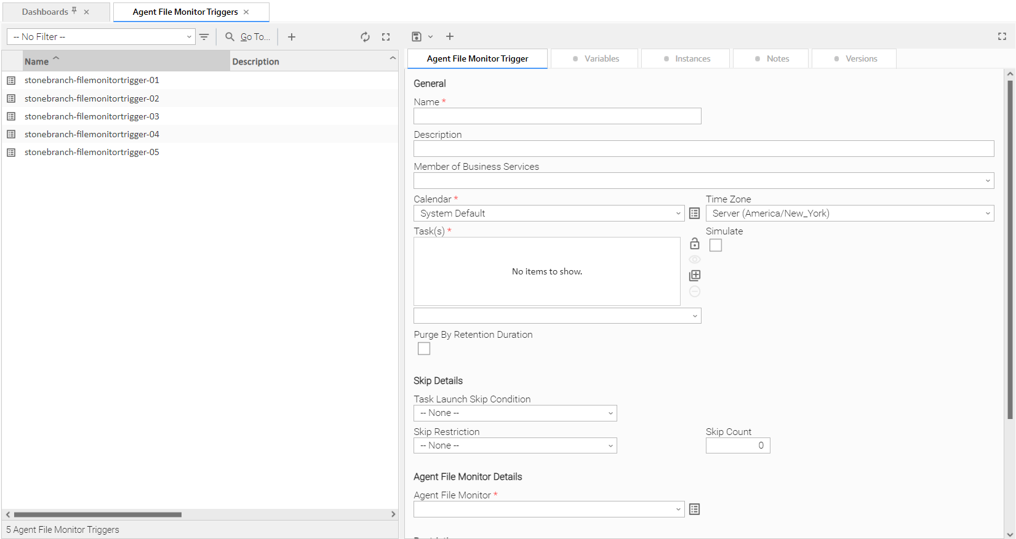Viewport: 1016px width, 539px height.
Task: Check Purge By Retention Duration box
Action: click(424, 349)
